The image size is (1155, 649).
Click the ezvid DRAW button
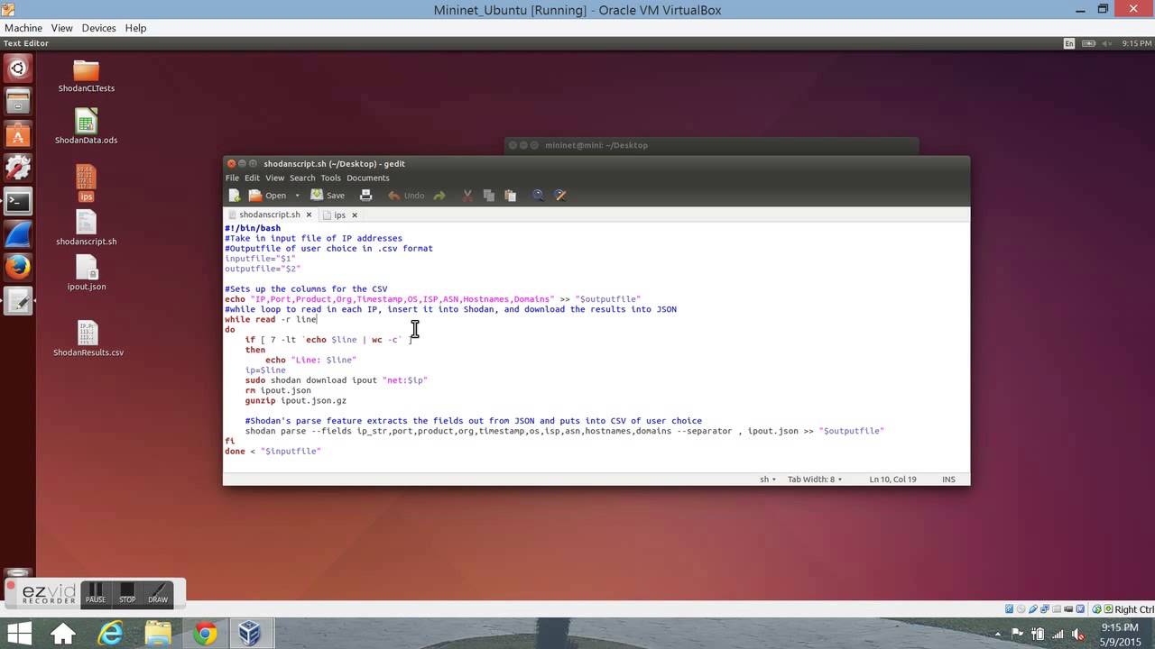pyautogui.click(x=158, y=592)
